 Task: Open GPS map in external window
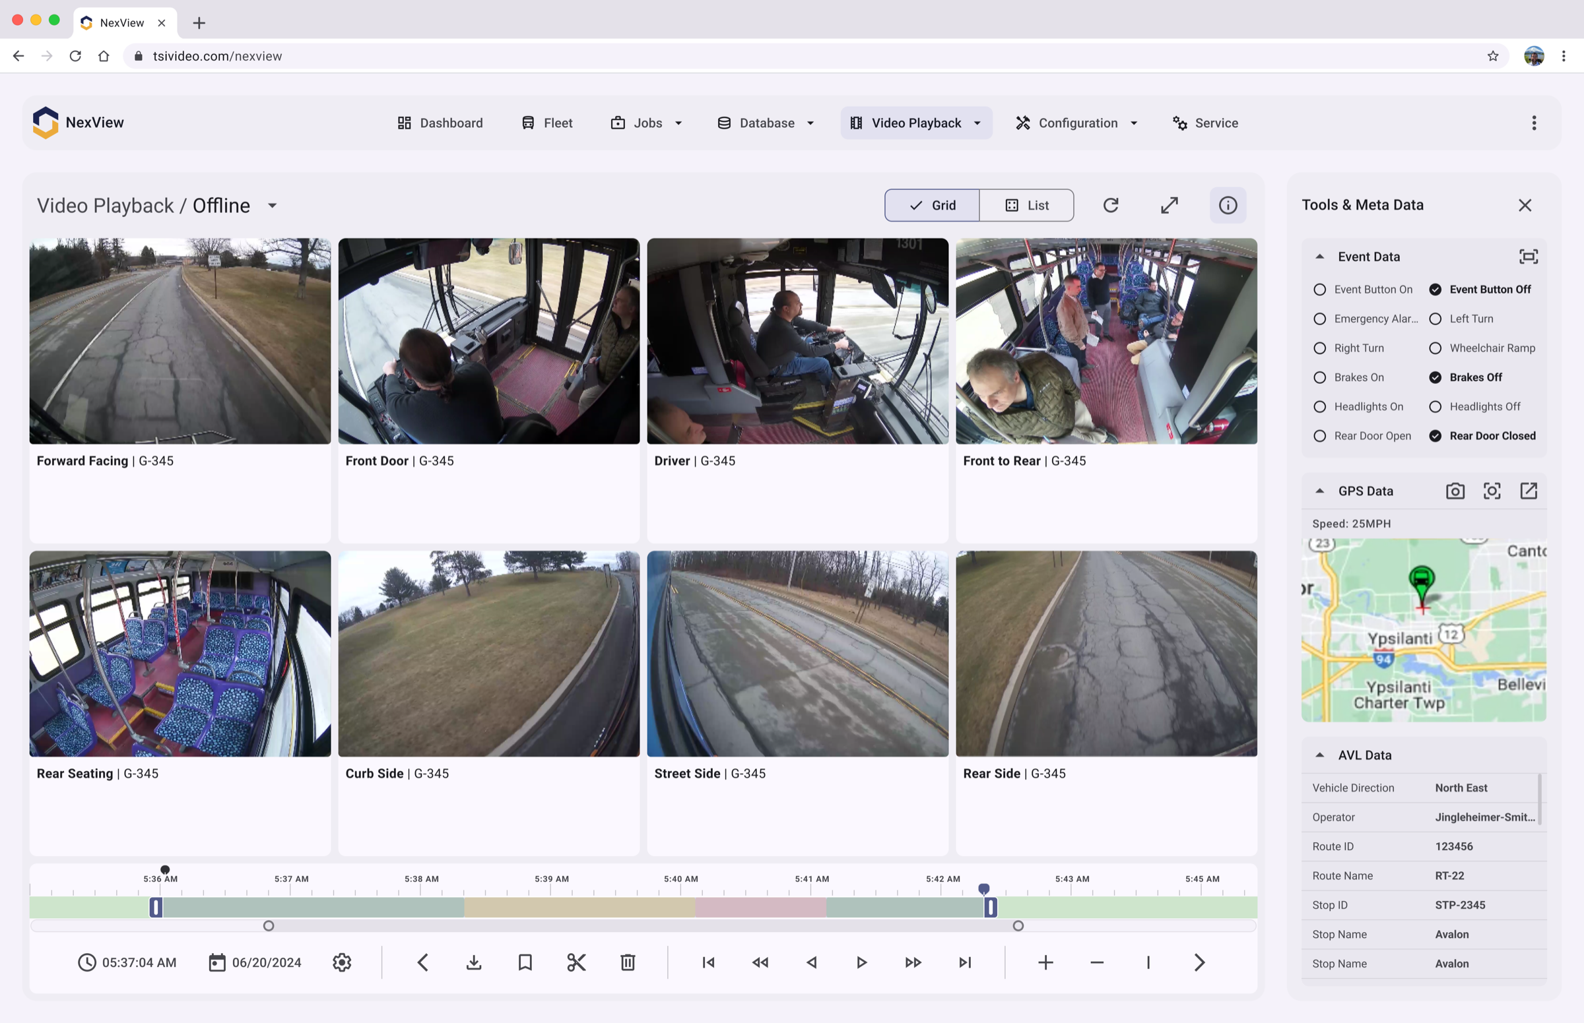[1528, 491]
